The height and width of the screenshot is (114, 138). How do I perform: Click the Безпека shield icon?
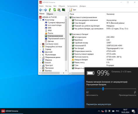pyautogui.click(x=43, y=71)
